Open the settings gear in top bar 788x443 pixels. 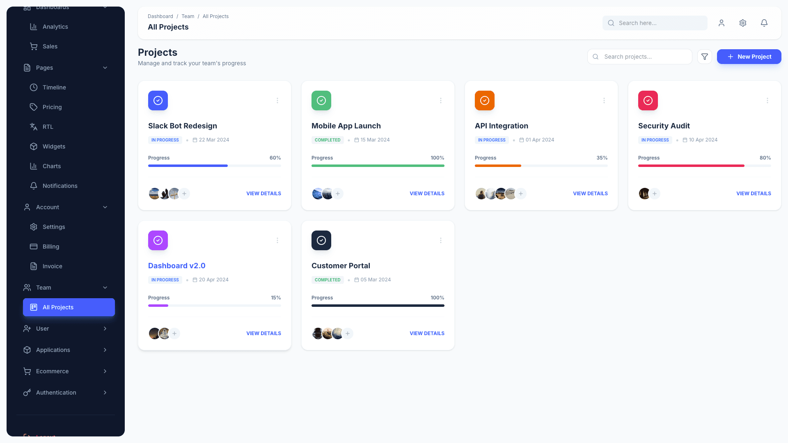pos(742,23)
